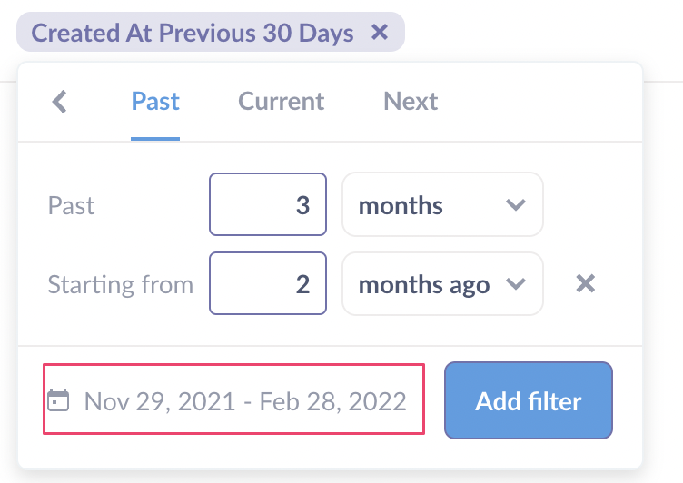Click the Starting from label

click(x=120, y=284)
